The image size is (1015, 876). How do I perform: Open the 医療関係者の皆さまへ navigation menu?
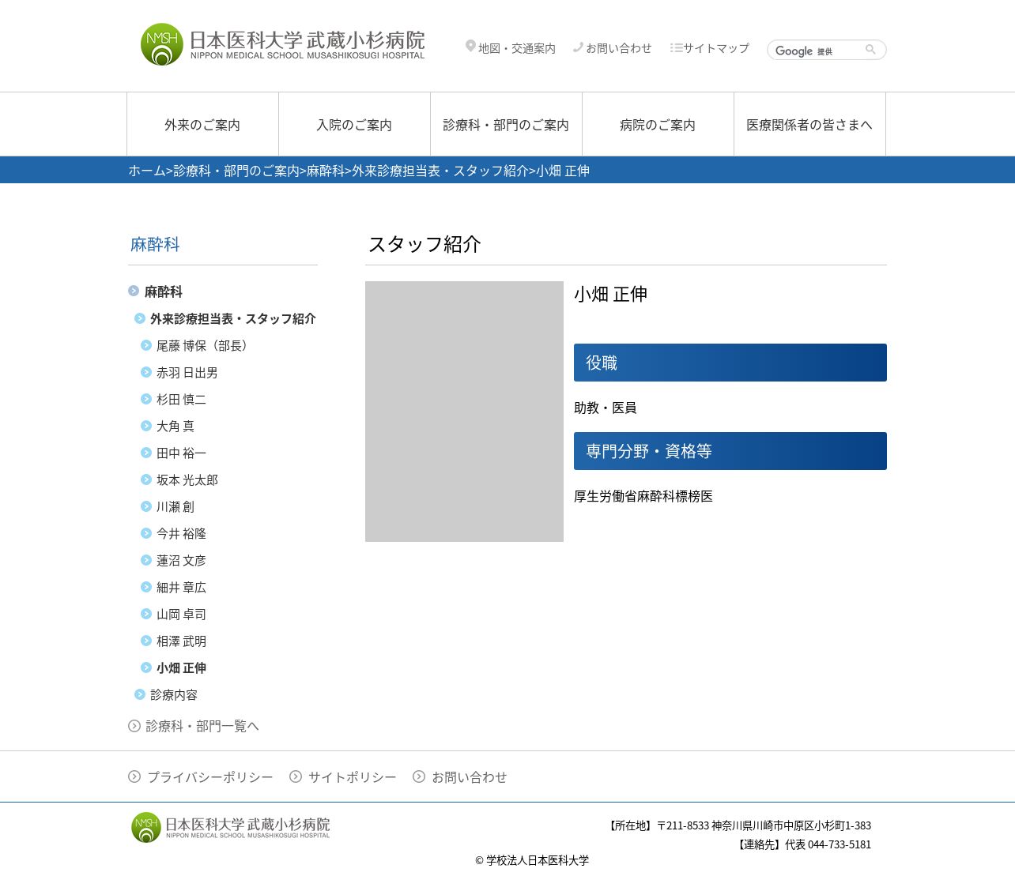click(809, 124)
